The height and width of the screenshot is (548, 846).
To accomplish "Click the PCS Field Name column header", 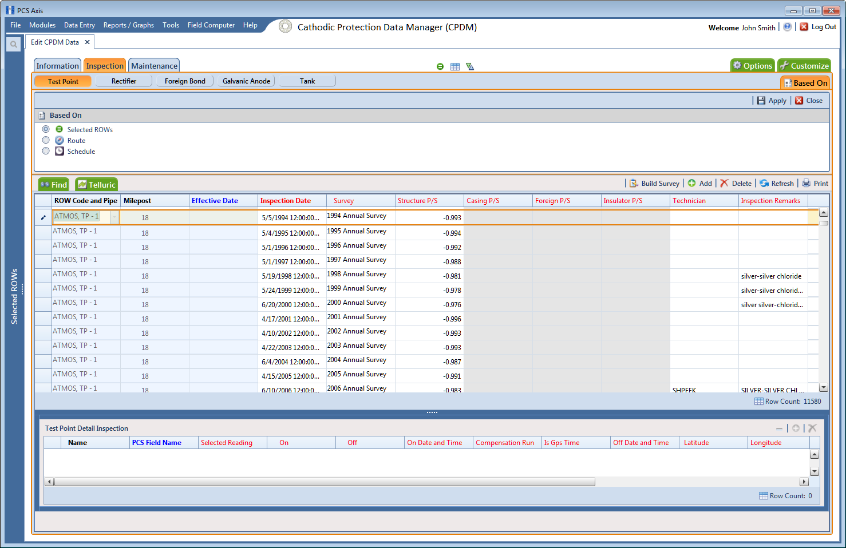I will (164, 443).
